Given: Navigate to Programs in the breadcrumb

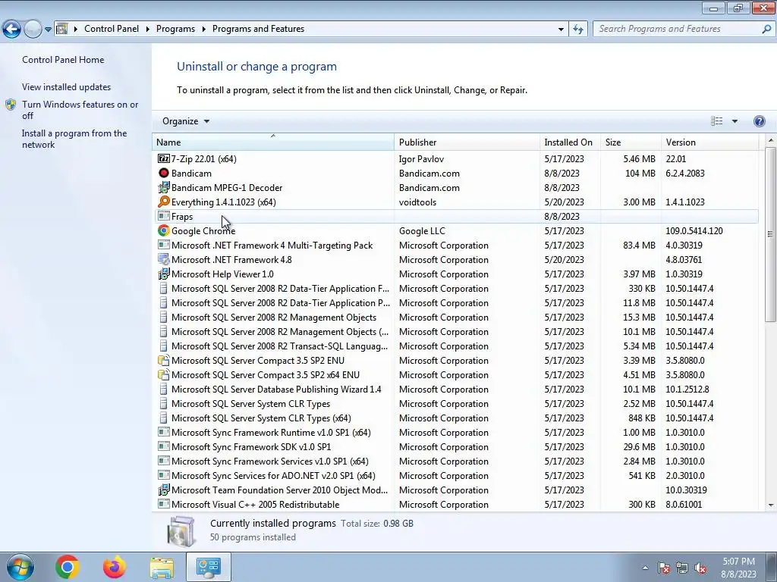Looking at the screenshot, I should click(x=175, y=29).
